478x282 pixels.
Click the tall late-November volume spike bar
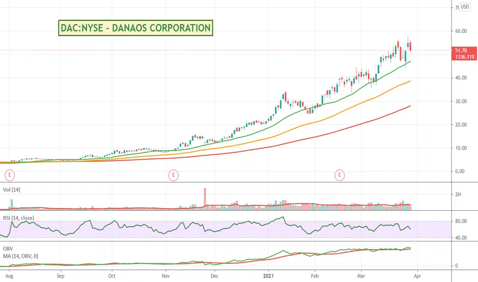click(205, 199)
